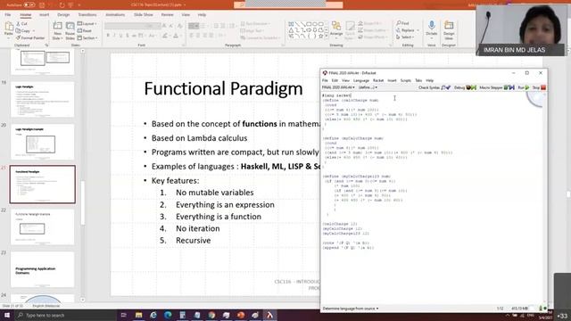Open the Arrange tool in Drawing group
Viewport: 571px width, 321px height.
point(336,29)
